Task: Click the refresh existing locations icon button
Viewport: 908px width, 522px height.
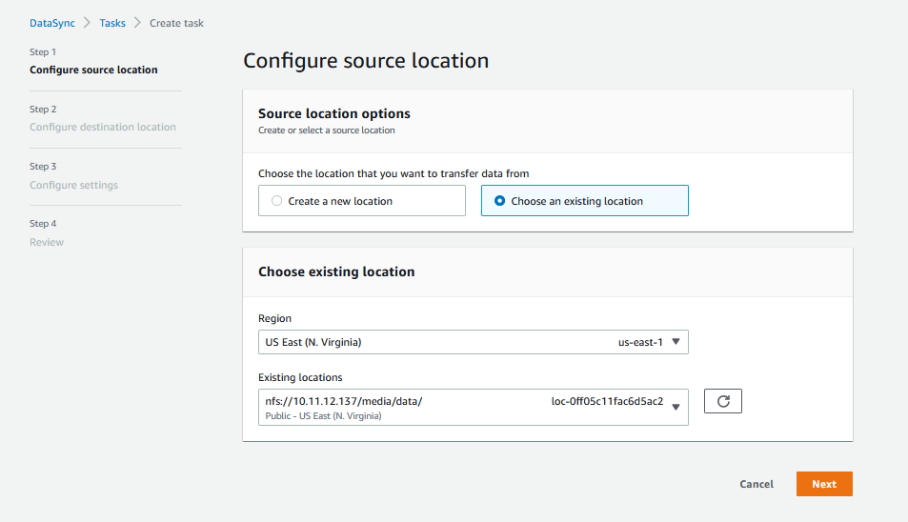Action: click(723, 401)
